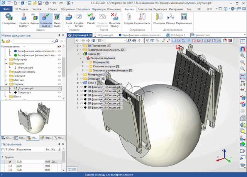Screen dimensions: 247x177
Task: Open the Переменные calculator icon
Action: click(x=184, y=17)
